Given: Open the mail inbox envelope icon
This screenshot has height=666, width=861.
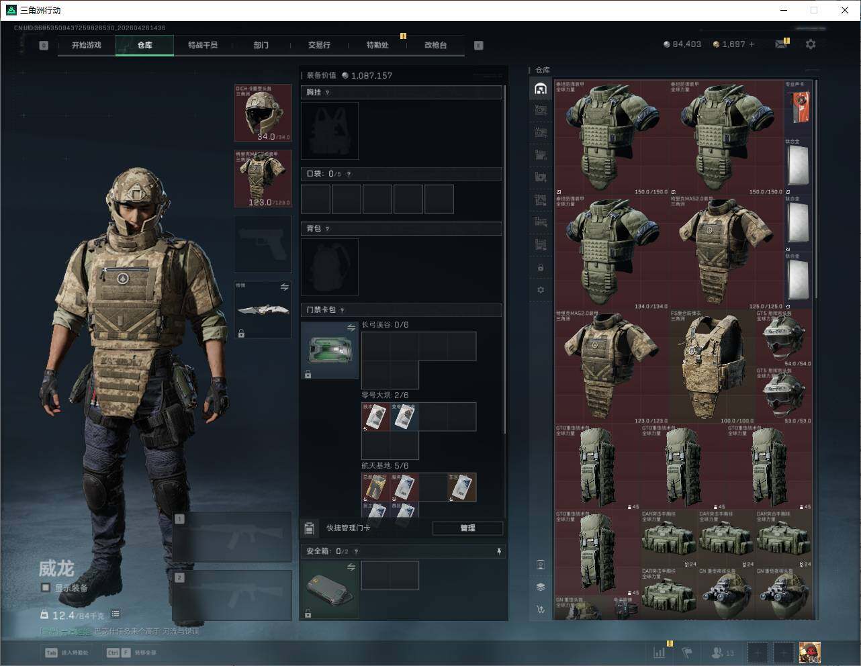Looking at the screenshot, I should pos(781,44).
